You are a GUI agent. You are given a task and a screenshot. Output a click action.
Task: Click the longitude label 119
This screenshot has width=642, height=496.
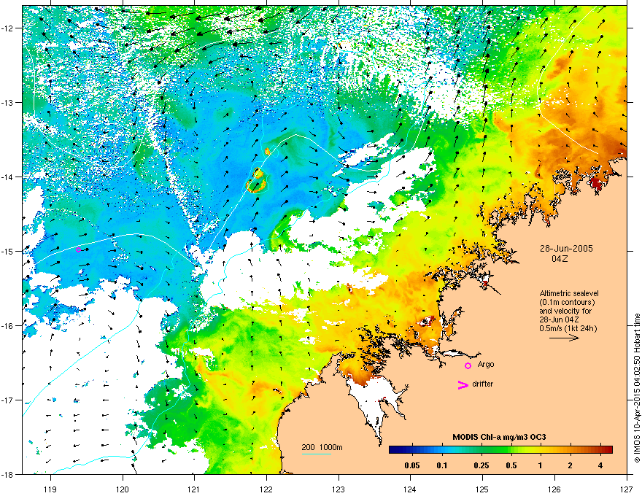pos(51,489)
